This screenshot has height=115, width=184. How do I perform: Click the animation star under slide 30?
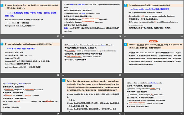(x=125, y=36)
